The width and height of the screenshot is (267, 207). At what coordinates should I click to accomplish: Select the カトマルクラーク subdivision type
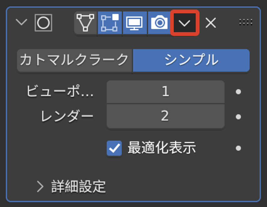coord(75,60)
